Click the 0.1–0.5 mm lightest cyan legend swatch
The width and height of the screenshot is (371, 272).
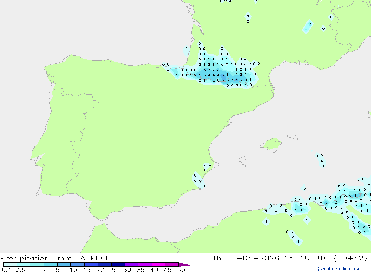10,265
